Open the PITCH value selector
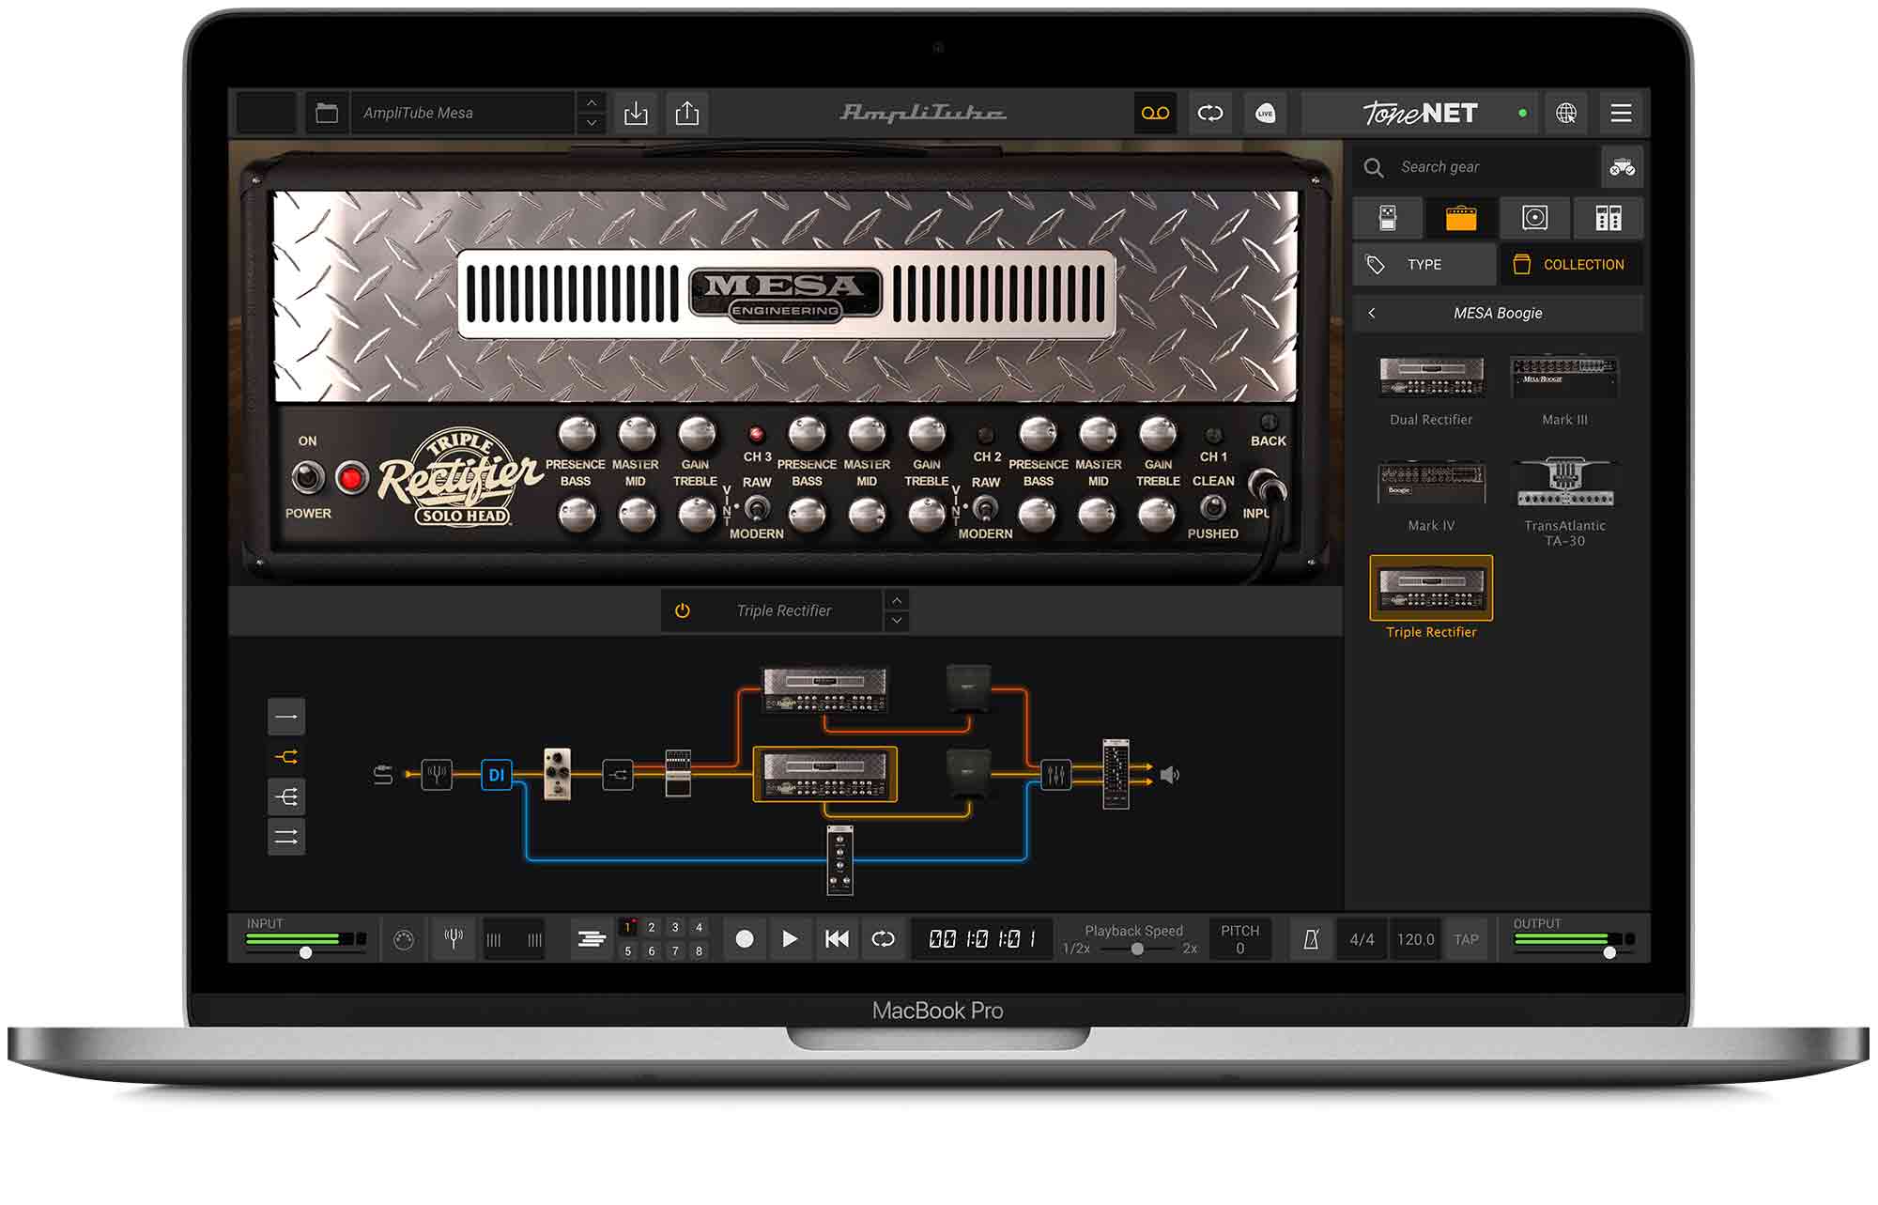The height and width of the screenshot is (1205, 1878). (x=1239, y=939)
